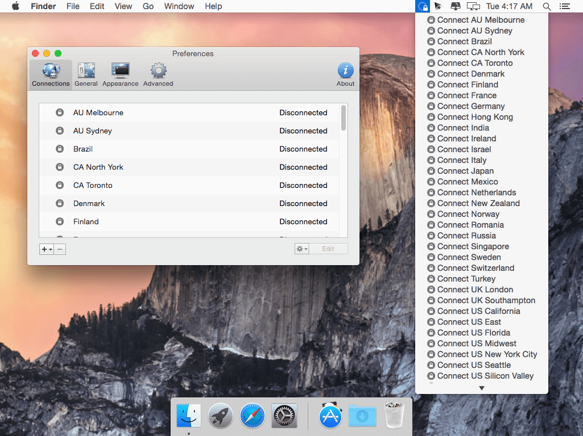Choose Connect Germany from menu
Screen dimensions: 583x436
(482, 106)
